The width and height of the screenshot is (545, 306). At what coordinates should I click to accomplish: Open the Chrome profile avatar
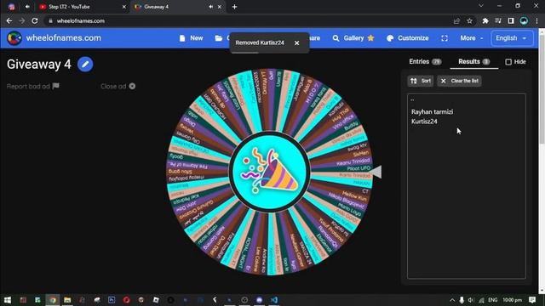click(524, 20)
